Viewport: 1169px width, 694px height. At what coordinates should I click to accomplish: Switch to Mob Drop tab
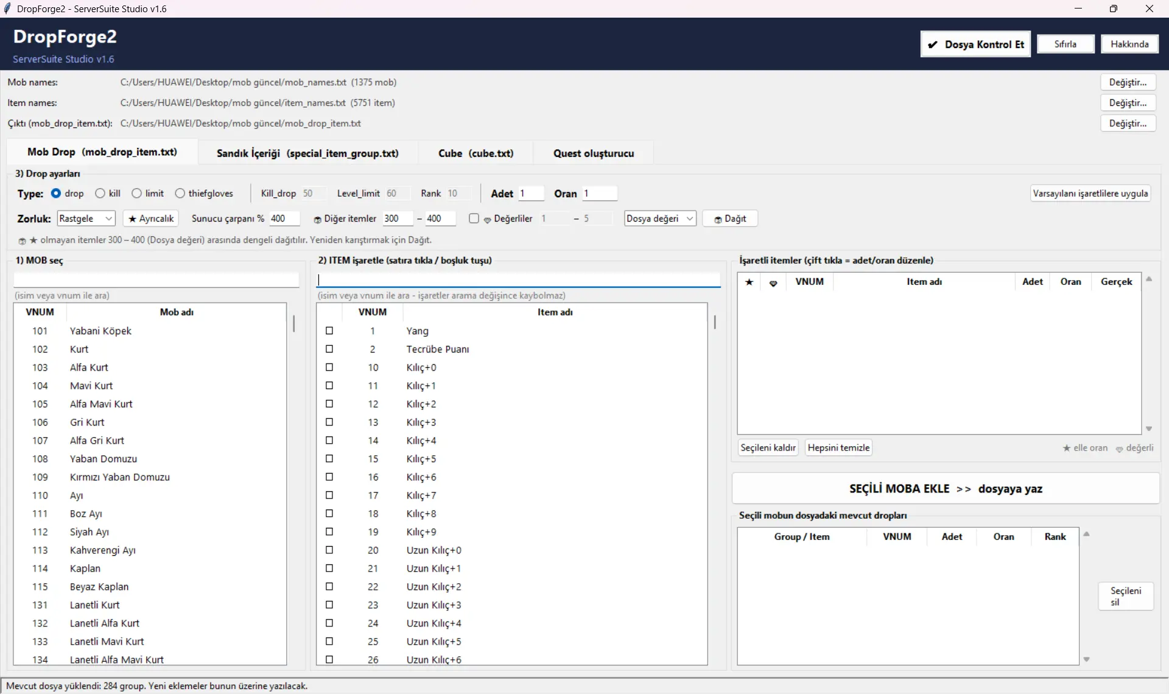[102, 152]
